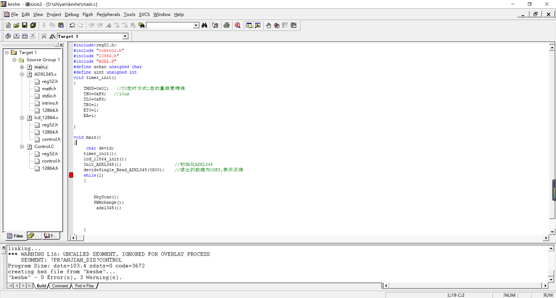This screenshot has height=298, width=556.
Task: Start the debug session with the d icon
Action: [x=238, y=25]
